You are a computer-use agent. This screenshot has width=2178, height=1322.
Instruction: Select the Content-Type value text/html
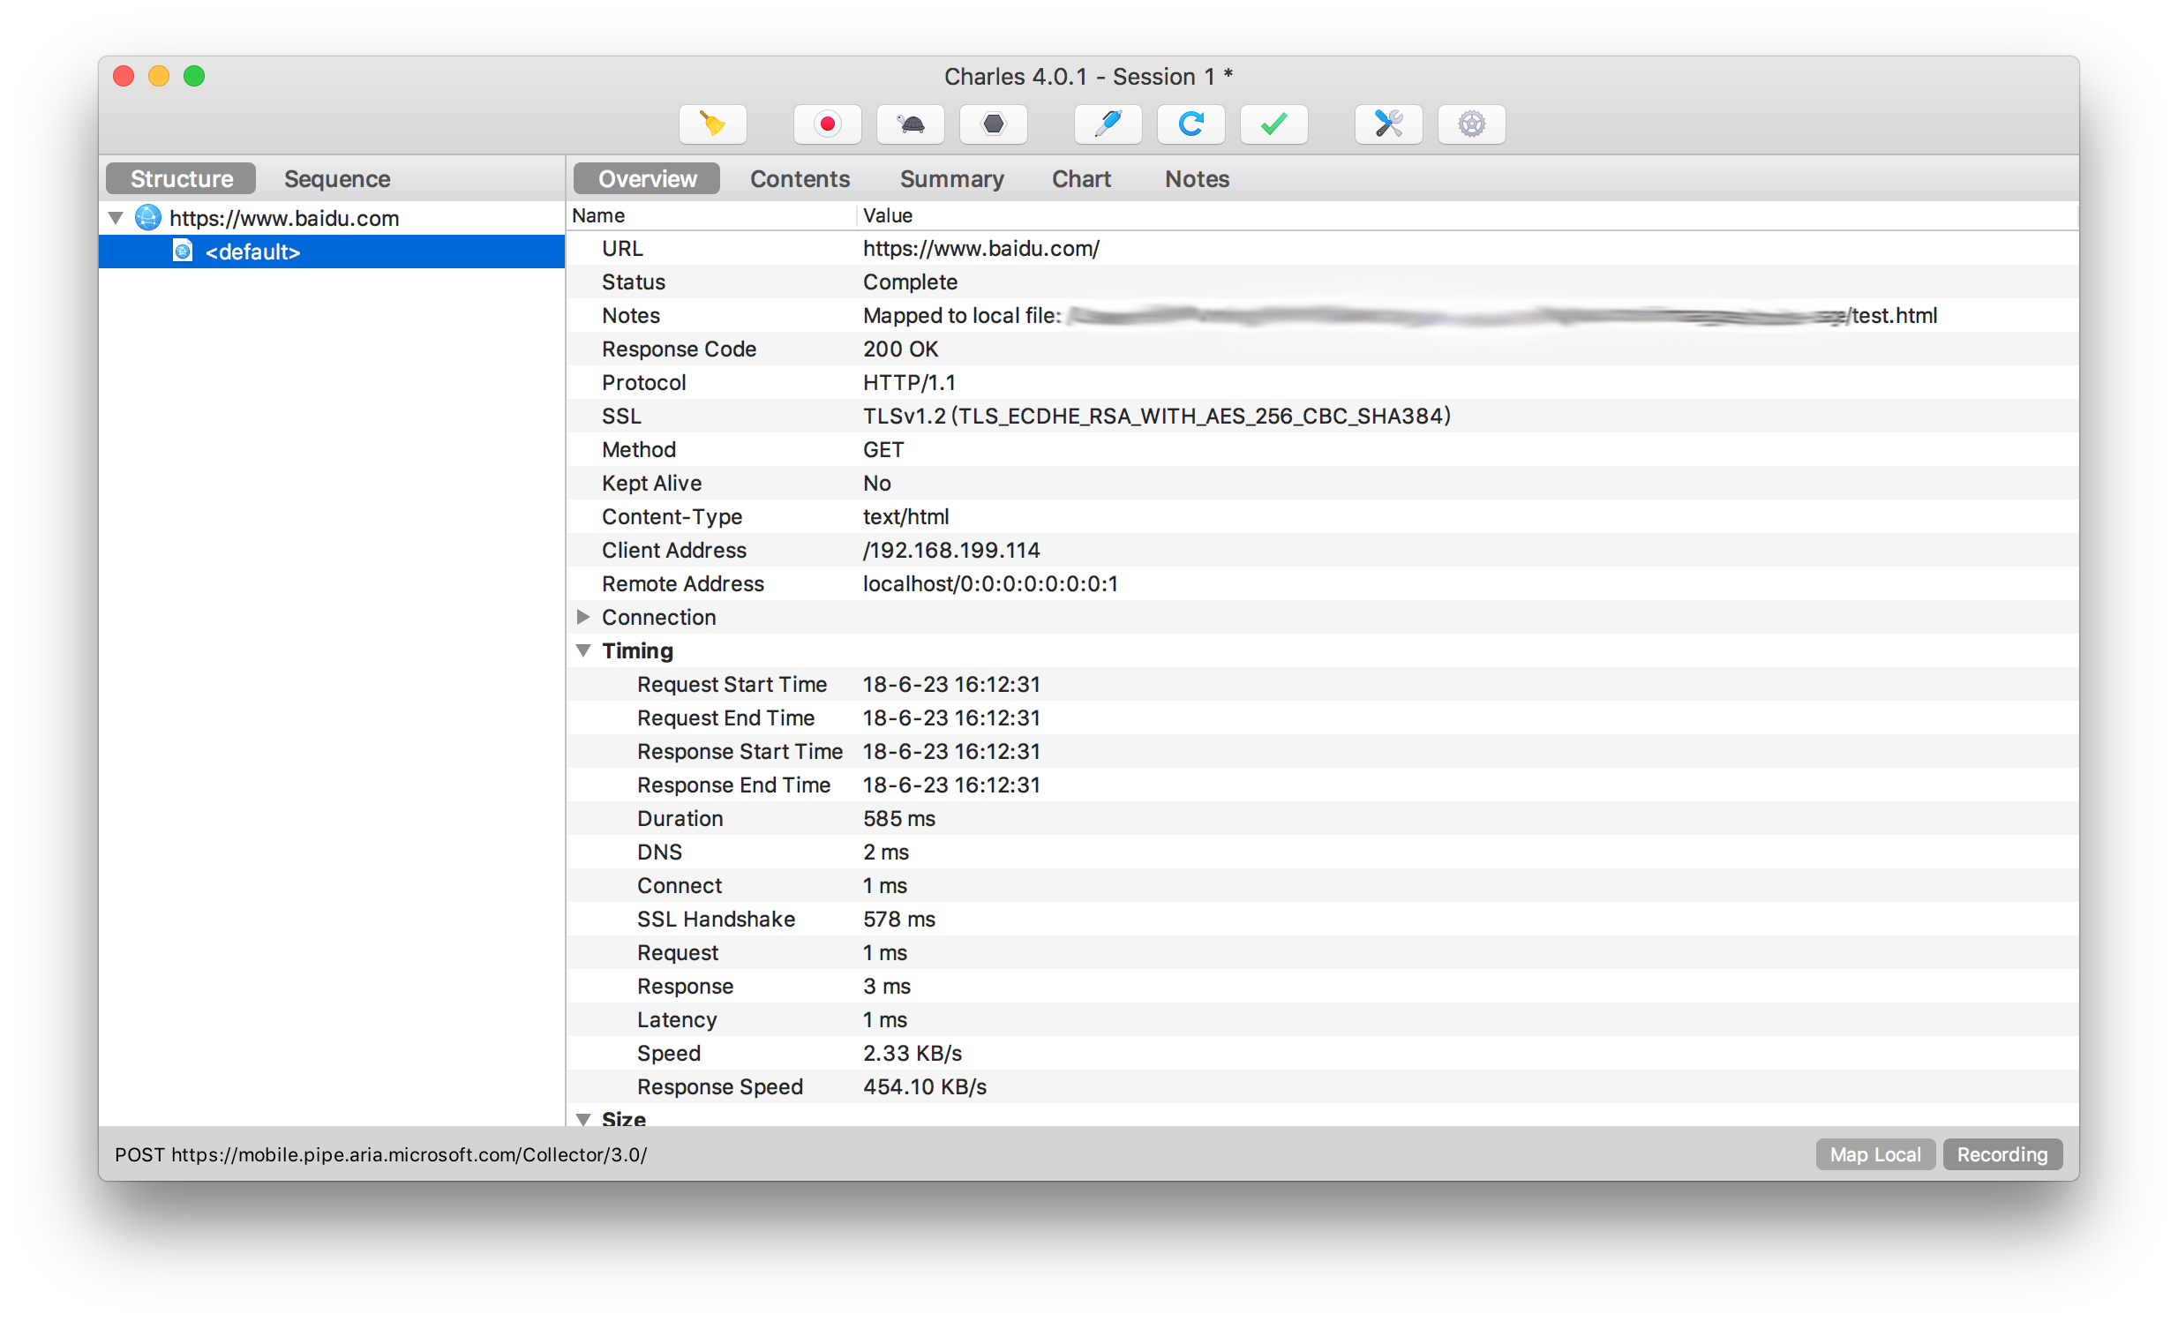click(906, 517)
